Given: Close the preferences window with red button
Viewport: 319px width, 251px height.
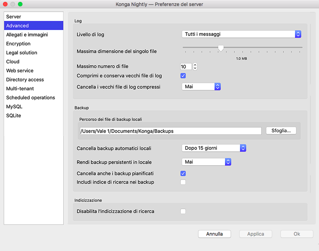Looking at the screenshot, I should click(x=5, y=4).
